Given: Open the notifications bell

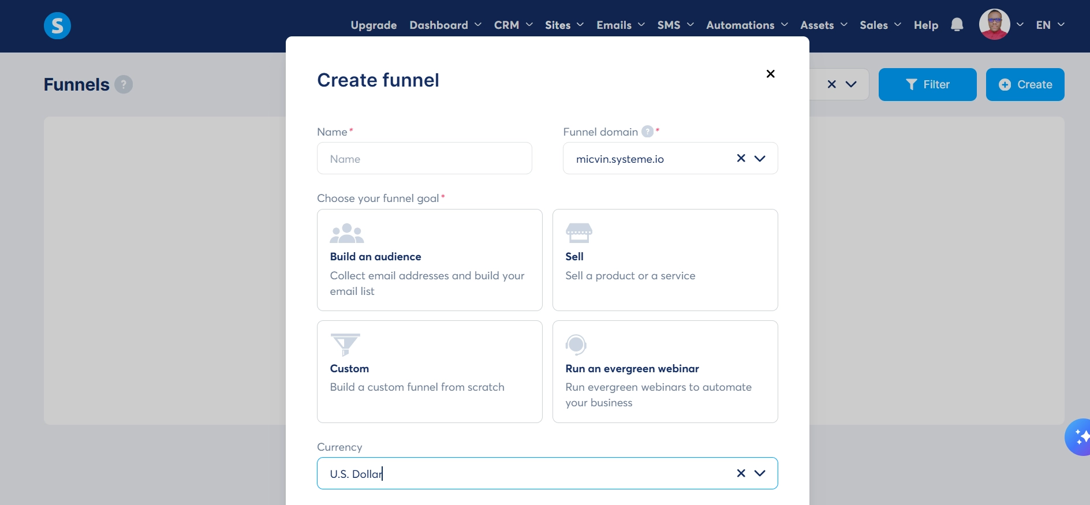Looking at the screenshot, I should tap(957, 25).
